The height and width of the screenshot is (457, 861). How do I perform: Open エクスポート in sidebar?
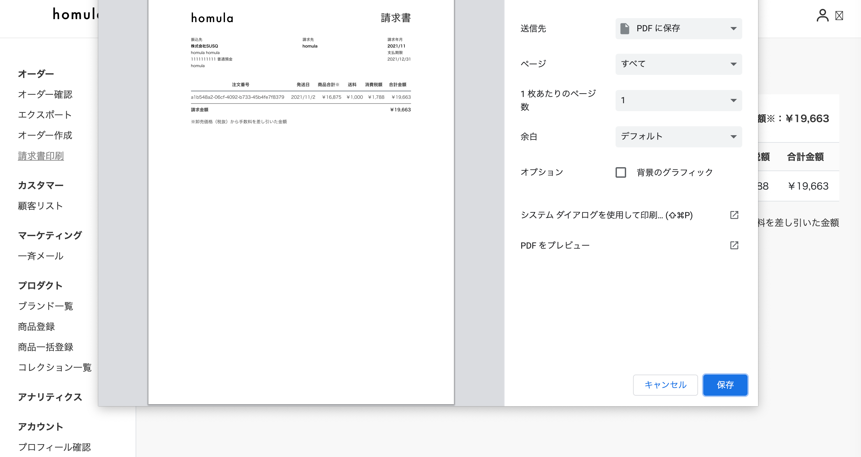[45, 115]
